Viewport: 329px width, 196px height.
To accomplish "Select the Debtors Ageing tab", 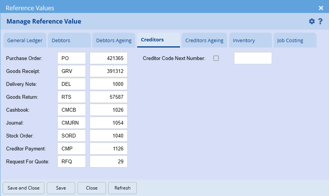I will [x=114, y=40].
